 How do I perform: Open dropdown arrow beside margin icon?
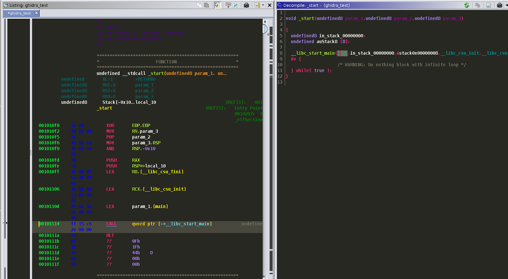click(x=263, y=5)
